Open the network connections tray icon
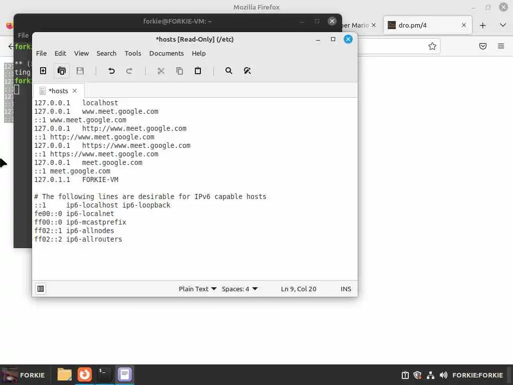 tap(430, 375)
